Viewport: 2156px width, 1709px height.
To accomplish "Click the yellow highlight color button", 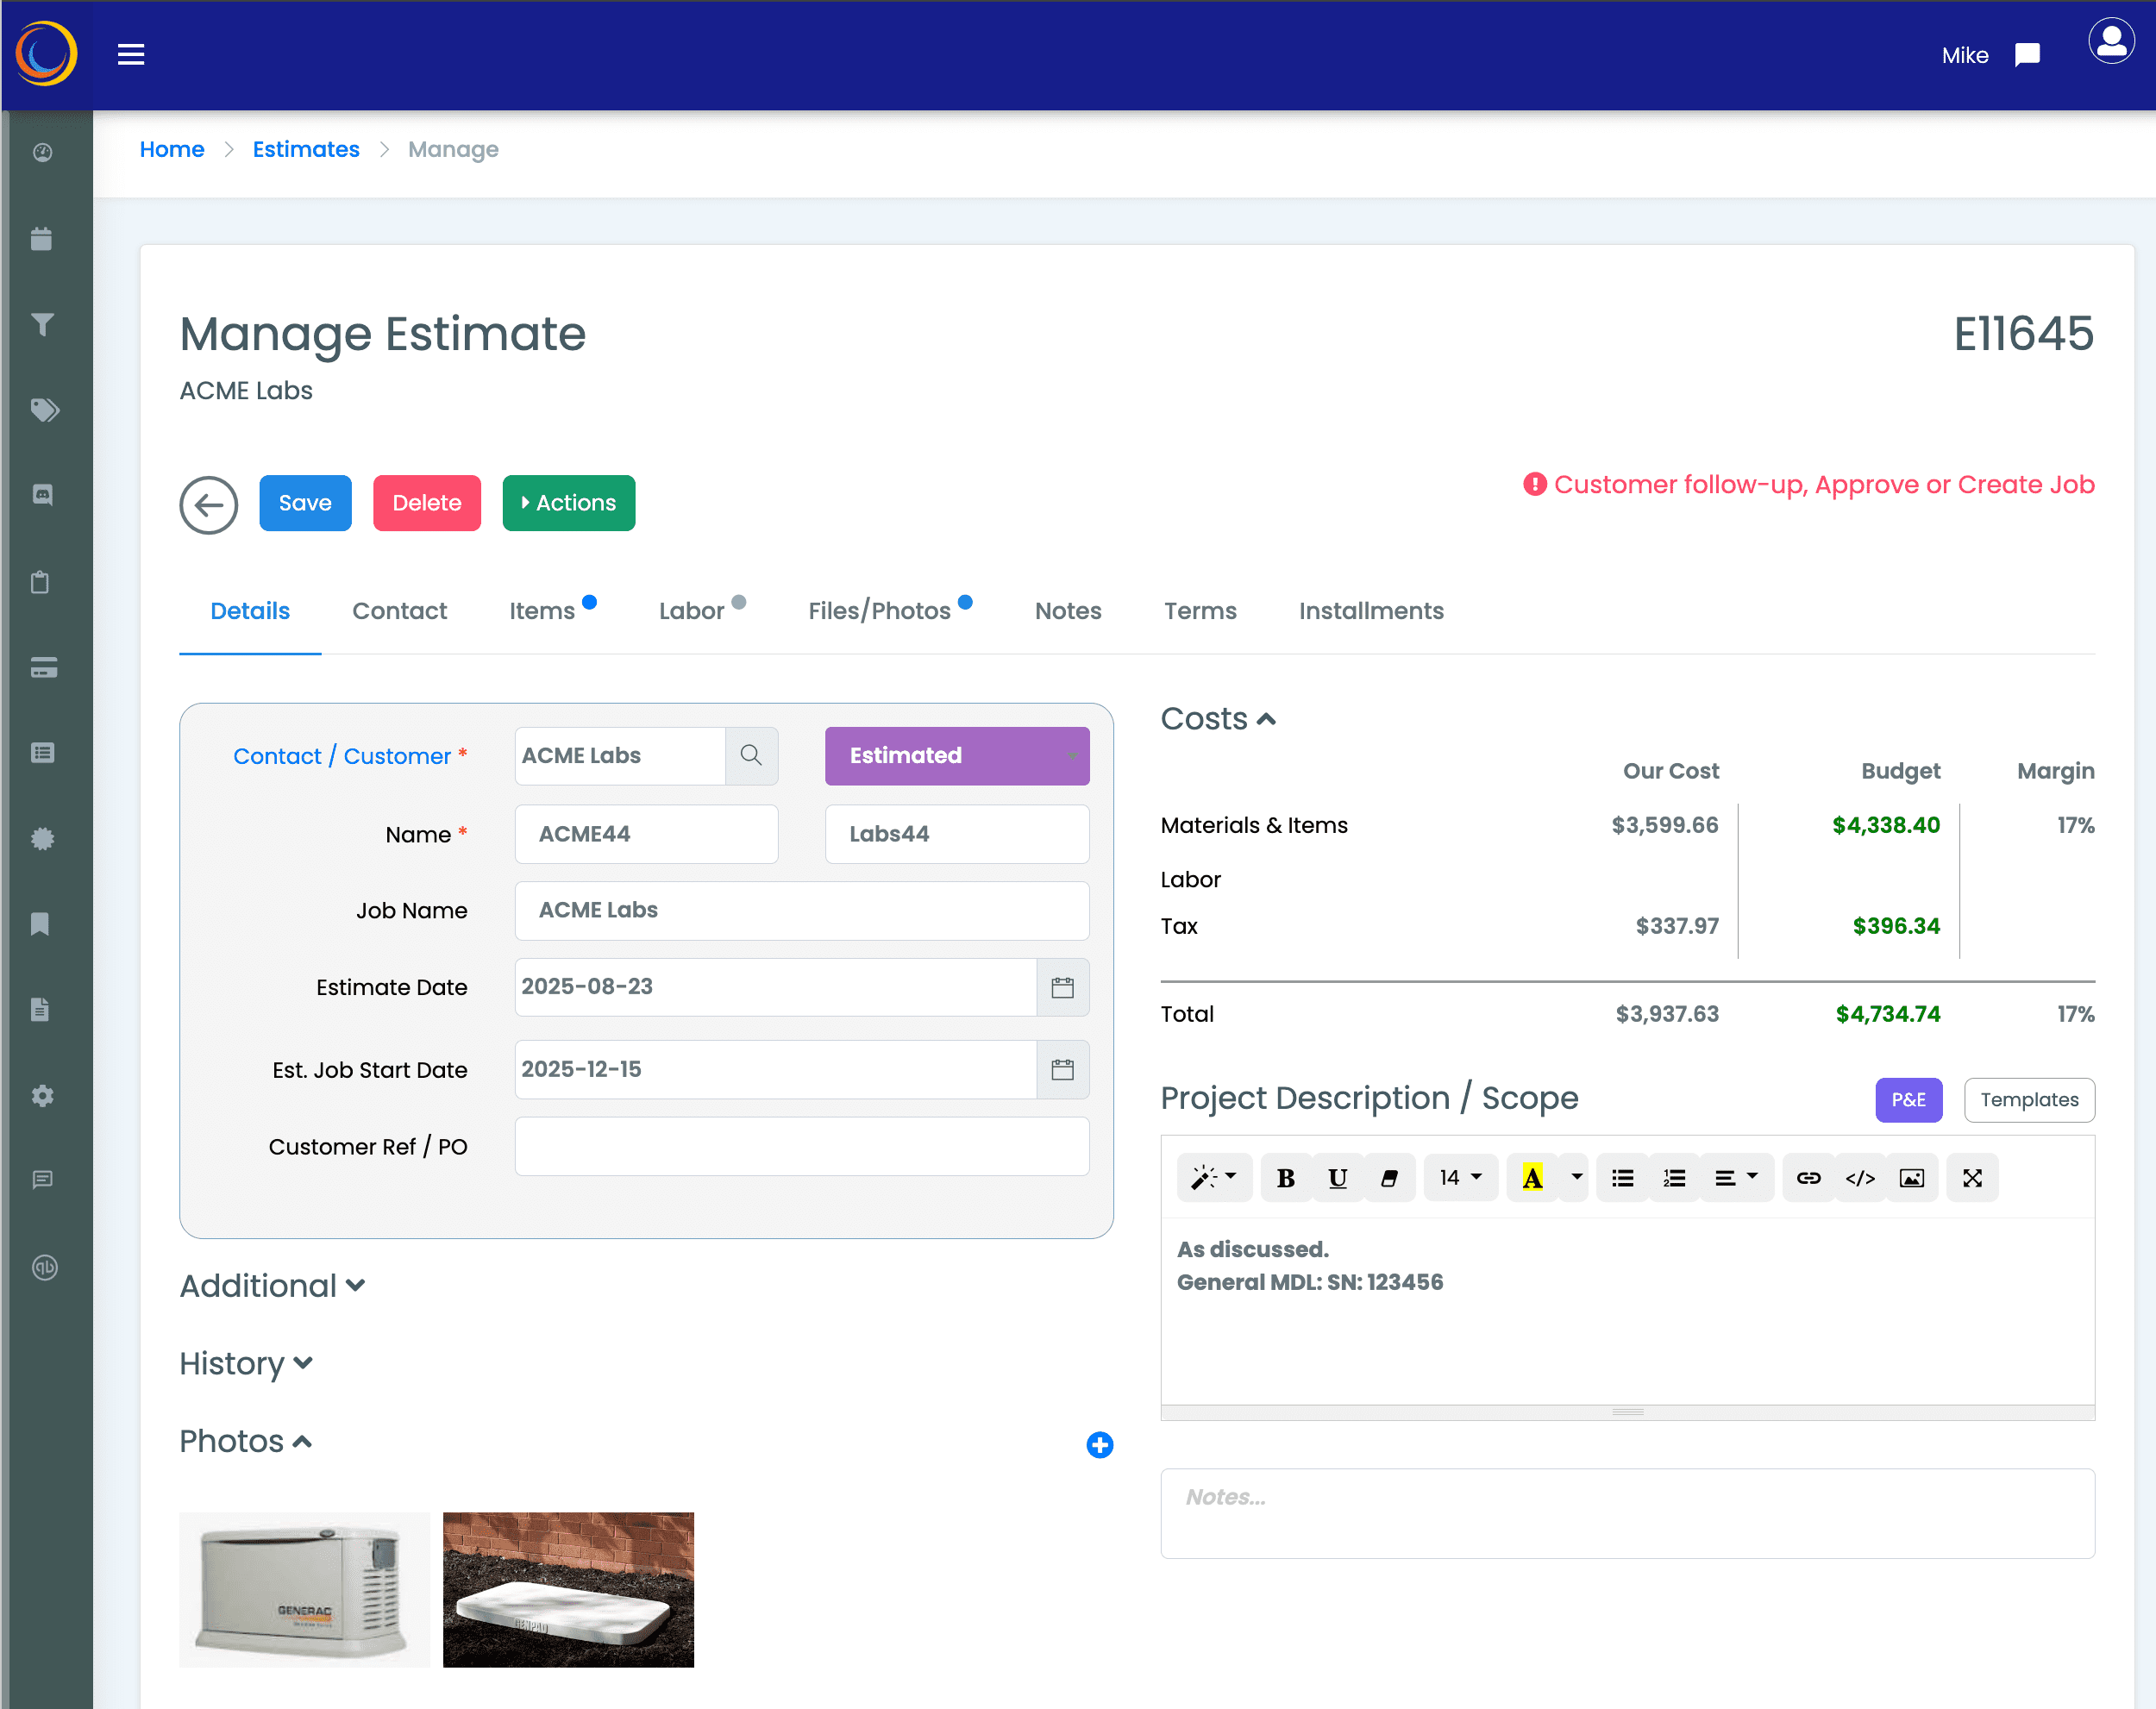I will [x=1531, y=1178].
